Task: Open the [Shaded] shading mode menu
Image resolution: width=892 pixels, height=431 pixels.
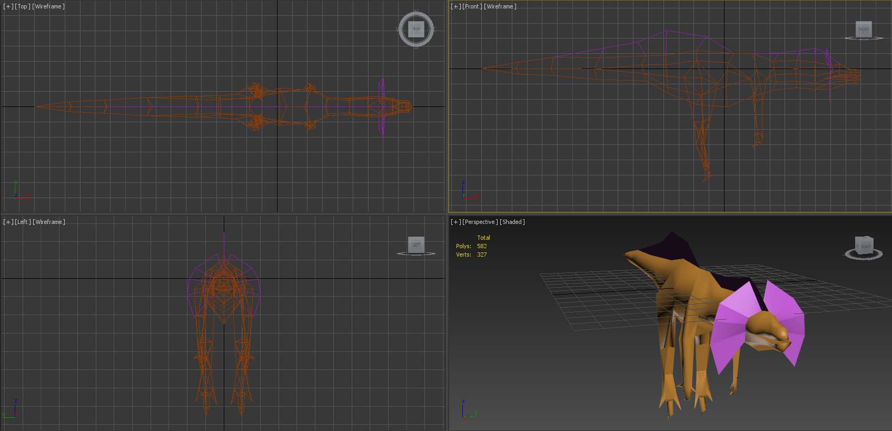Action: coord(512,222)
